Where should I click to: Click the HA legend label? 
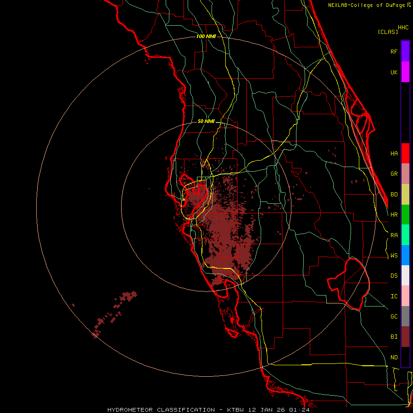[x=394, y=153]
